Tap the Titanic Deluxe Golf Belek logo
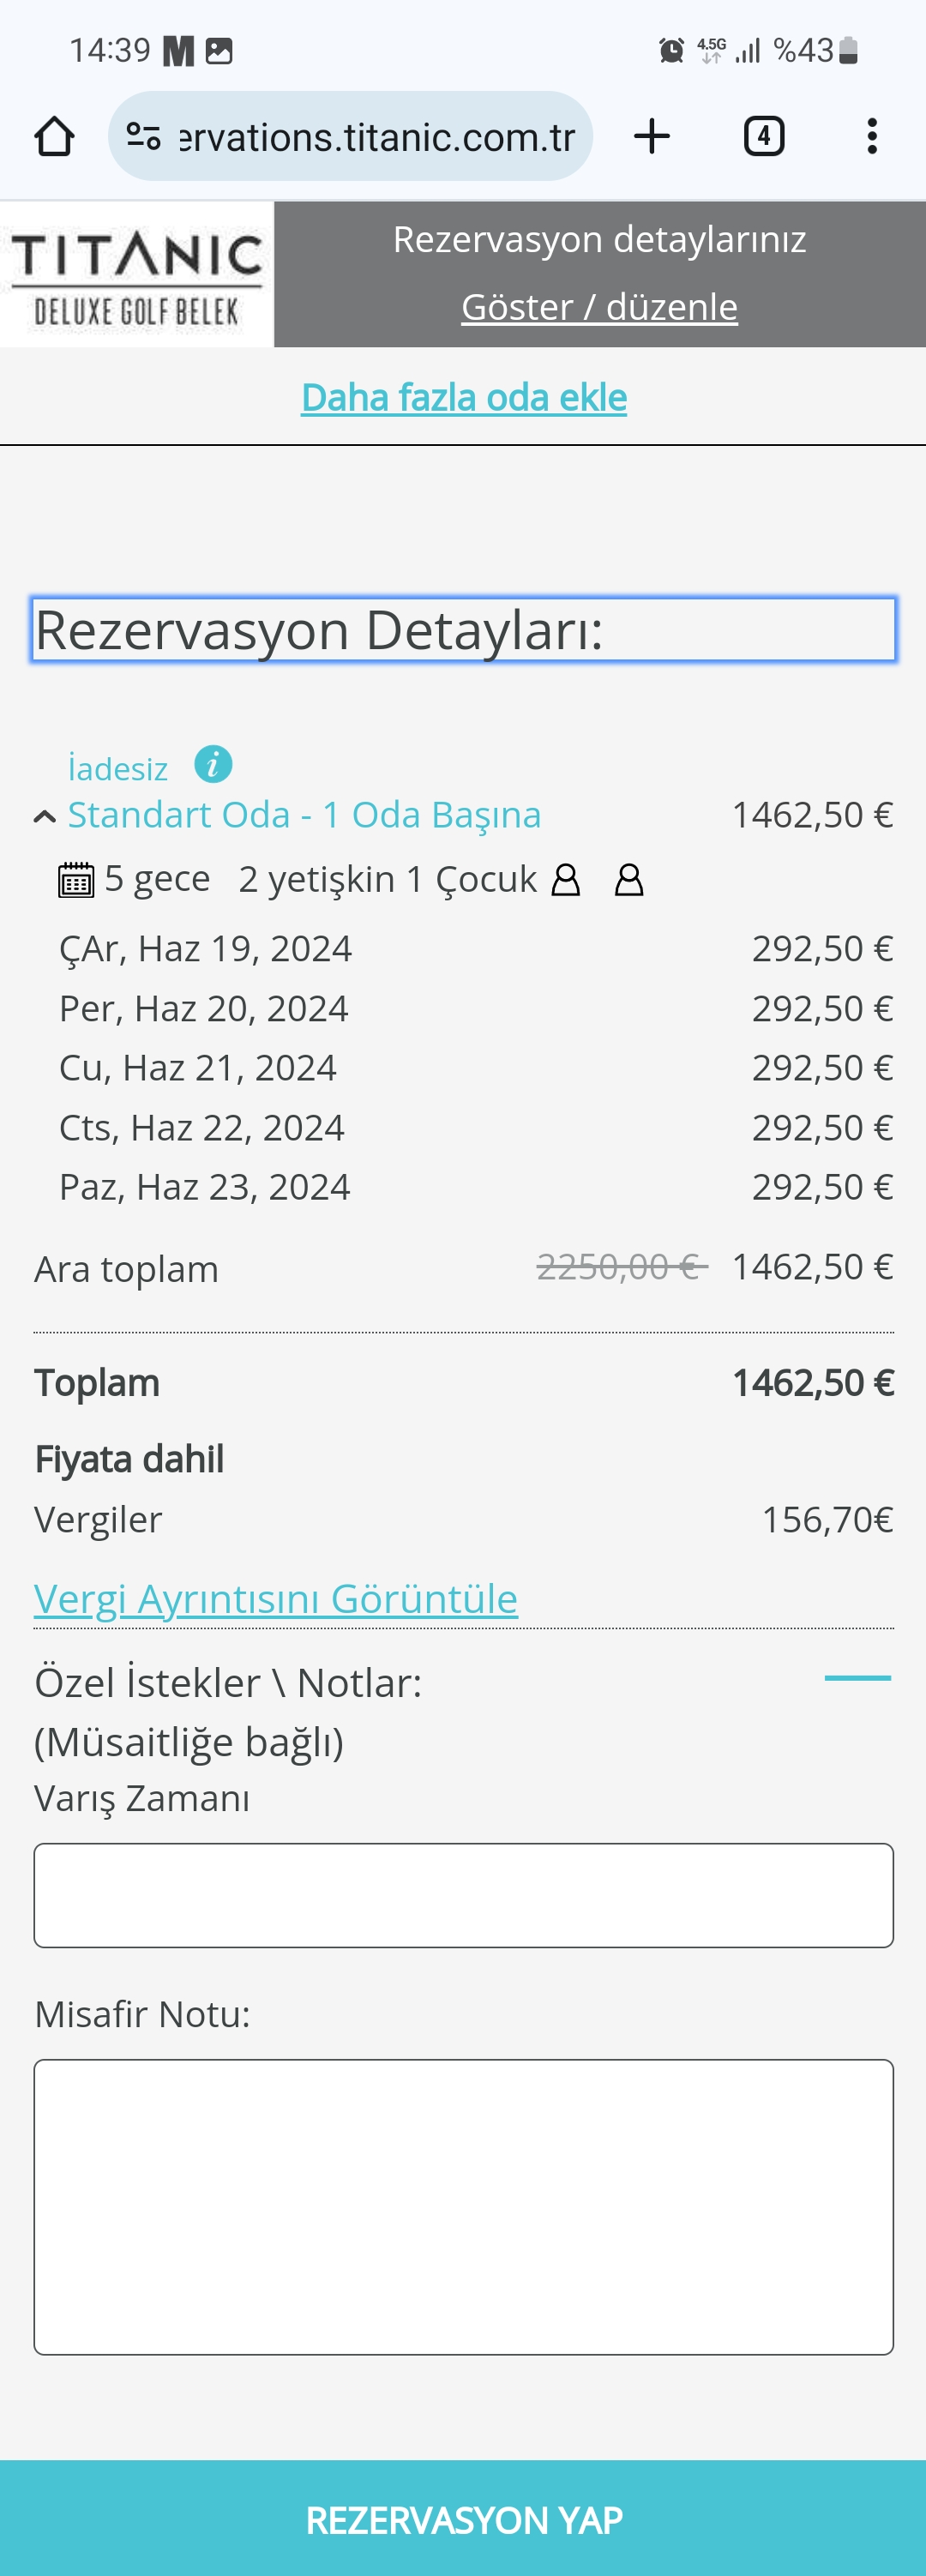Image resolution: width=926 pixels, height=2576 pixels. 137,275
